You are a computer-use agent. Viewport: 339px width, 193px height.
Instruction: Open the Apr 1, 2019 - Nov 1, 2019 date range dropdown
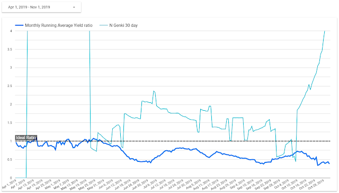(x=41, y=7)
